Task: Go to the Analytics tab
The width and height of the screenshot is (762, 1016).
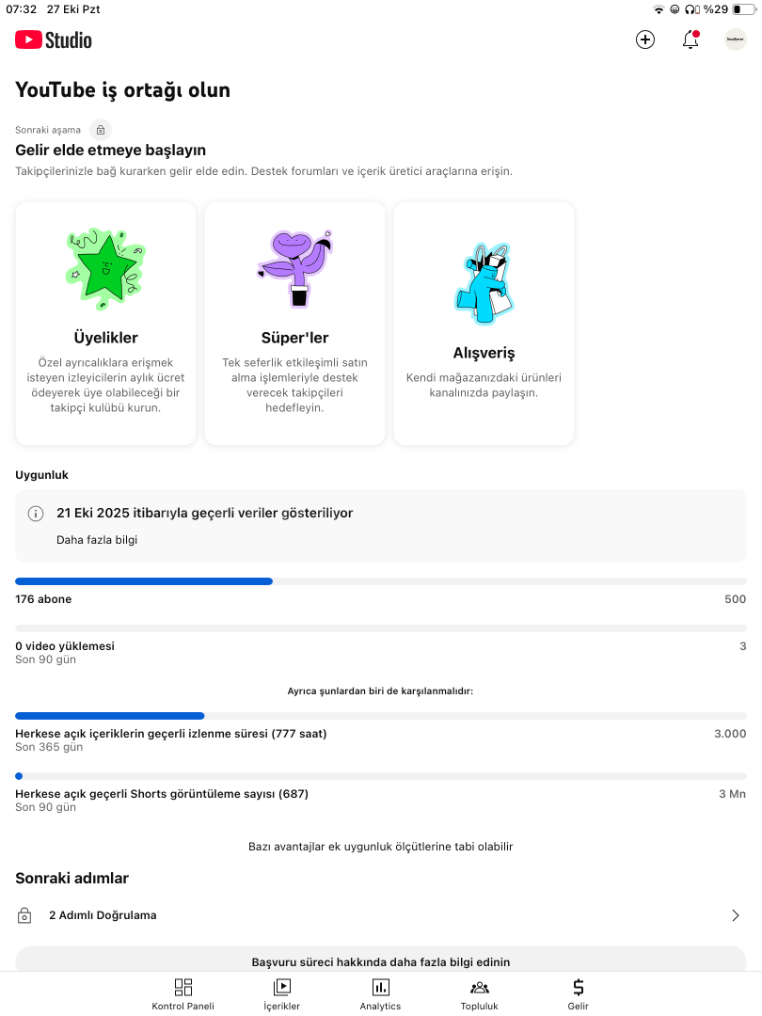Action: 380,993
